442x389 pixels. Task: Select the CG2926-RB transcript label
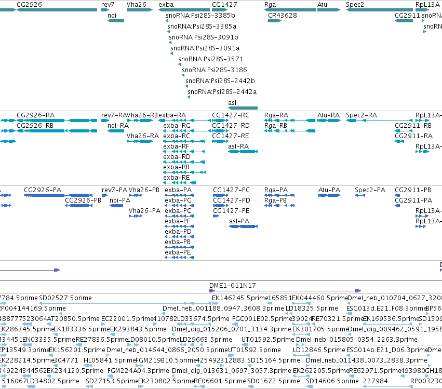click(35, 126)
